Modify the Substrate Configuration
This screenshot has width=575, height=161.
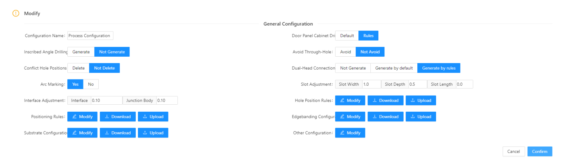coord(82,133)
